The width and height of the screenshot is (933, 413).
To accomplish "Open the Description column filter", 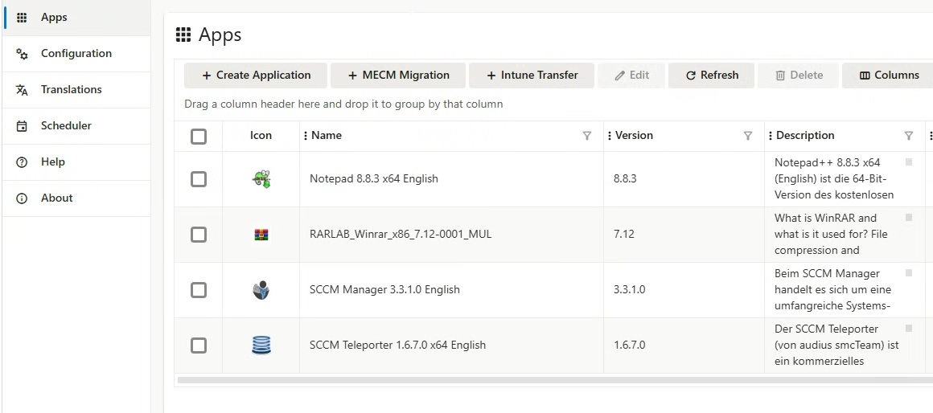I will pos(909,136).
